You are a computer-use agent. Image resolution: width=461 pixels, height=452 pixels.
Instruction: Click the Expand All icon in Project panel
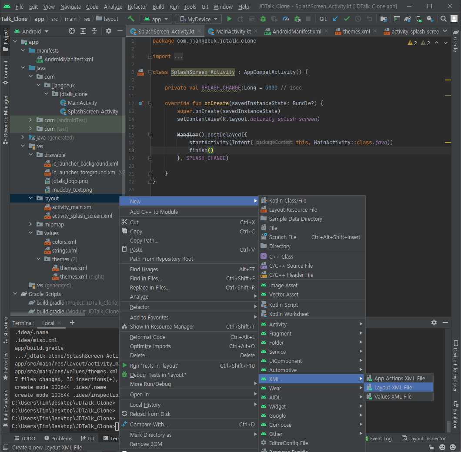coord(83,31)
